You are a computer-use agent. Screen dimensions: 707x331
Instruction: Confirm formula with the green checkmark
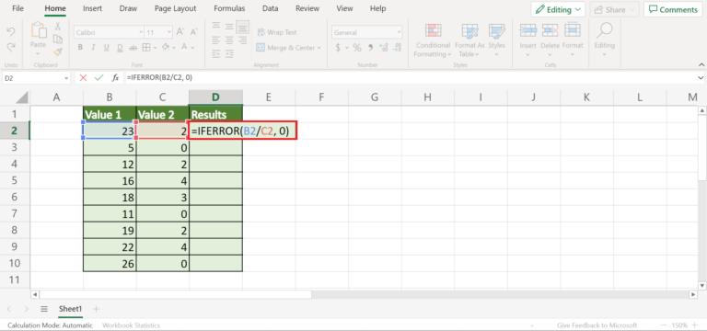(99, 77)
